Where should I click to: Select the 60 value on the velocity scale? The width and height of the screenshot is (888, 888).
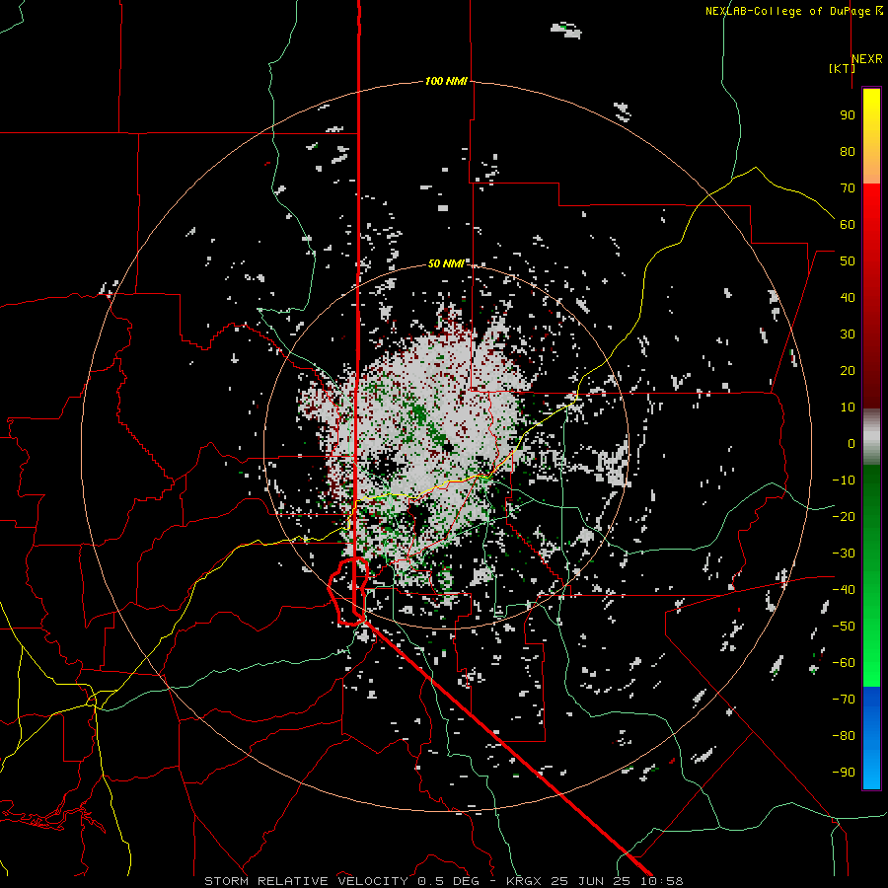point(848,225)
